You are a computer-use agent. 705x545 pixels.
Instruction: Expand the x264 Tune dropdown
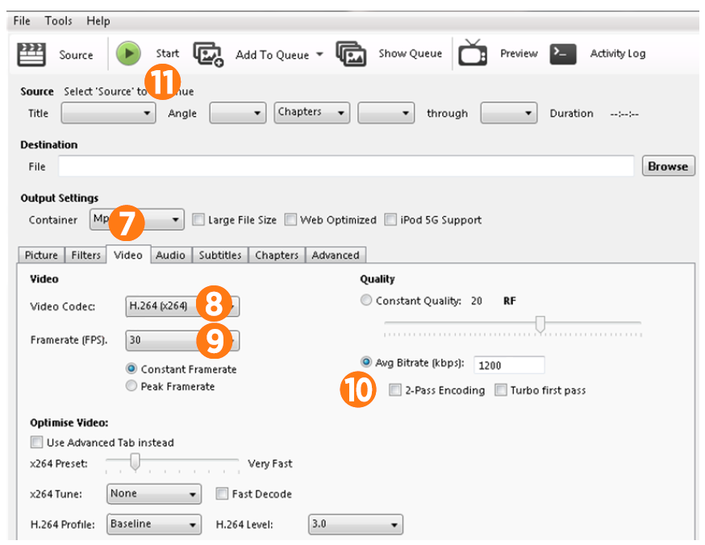click(153, 493)
